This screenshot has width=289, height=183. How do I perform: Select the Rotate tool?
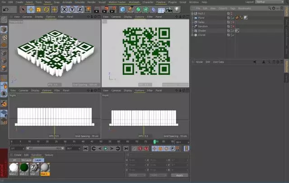coord(47,9)
